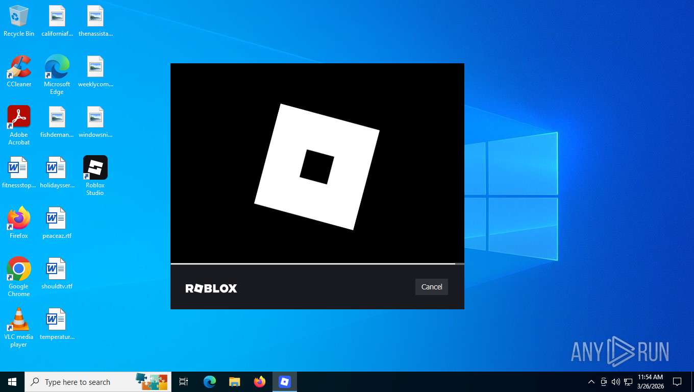
Task: Select the Roblox Studio desktop shortcut
Action: [x=95, y=176]
